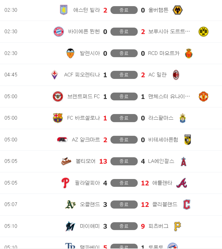Click the Valencia bat crest
Image resolution: width=222 pixels, height=249 pixels.
(70, 53)
